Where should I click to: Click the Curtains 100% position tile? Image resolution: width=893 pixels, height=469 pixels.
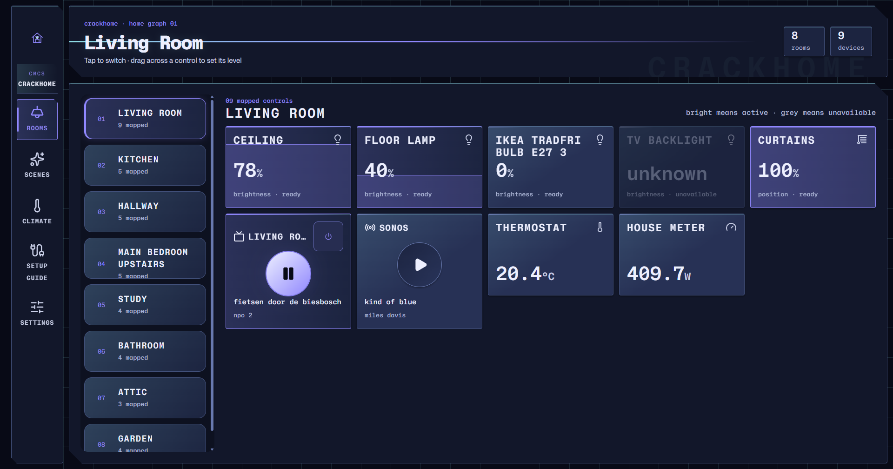click(x=813, y=167)
